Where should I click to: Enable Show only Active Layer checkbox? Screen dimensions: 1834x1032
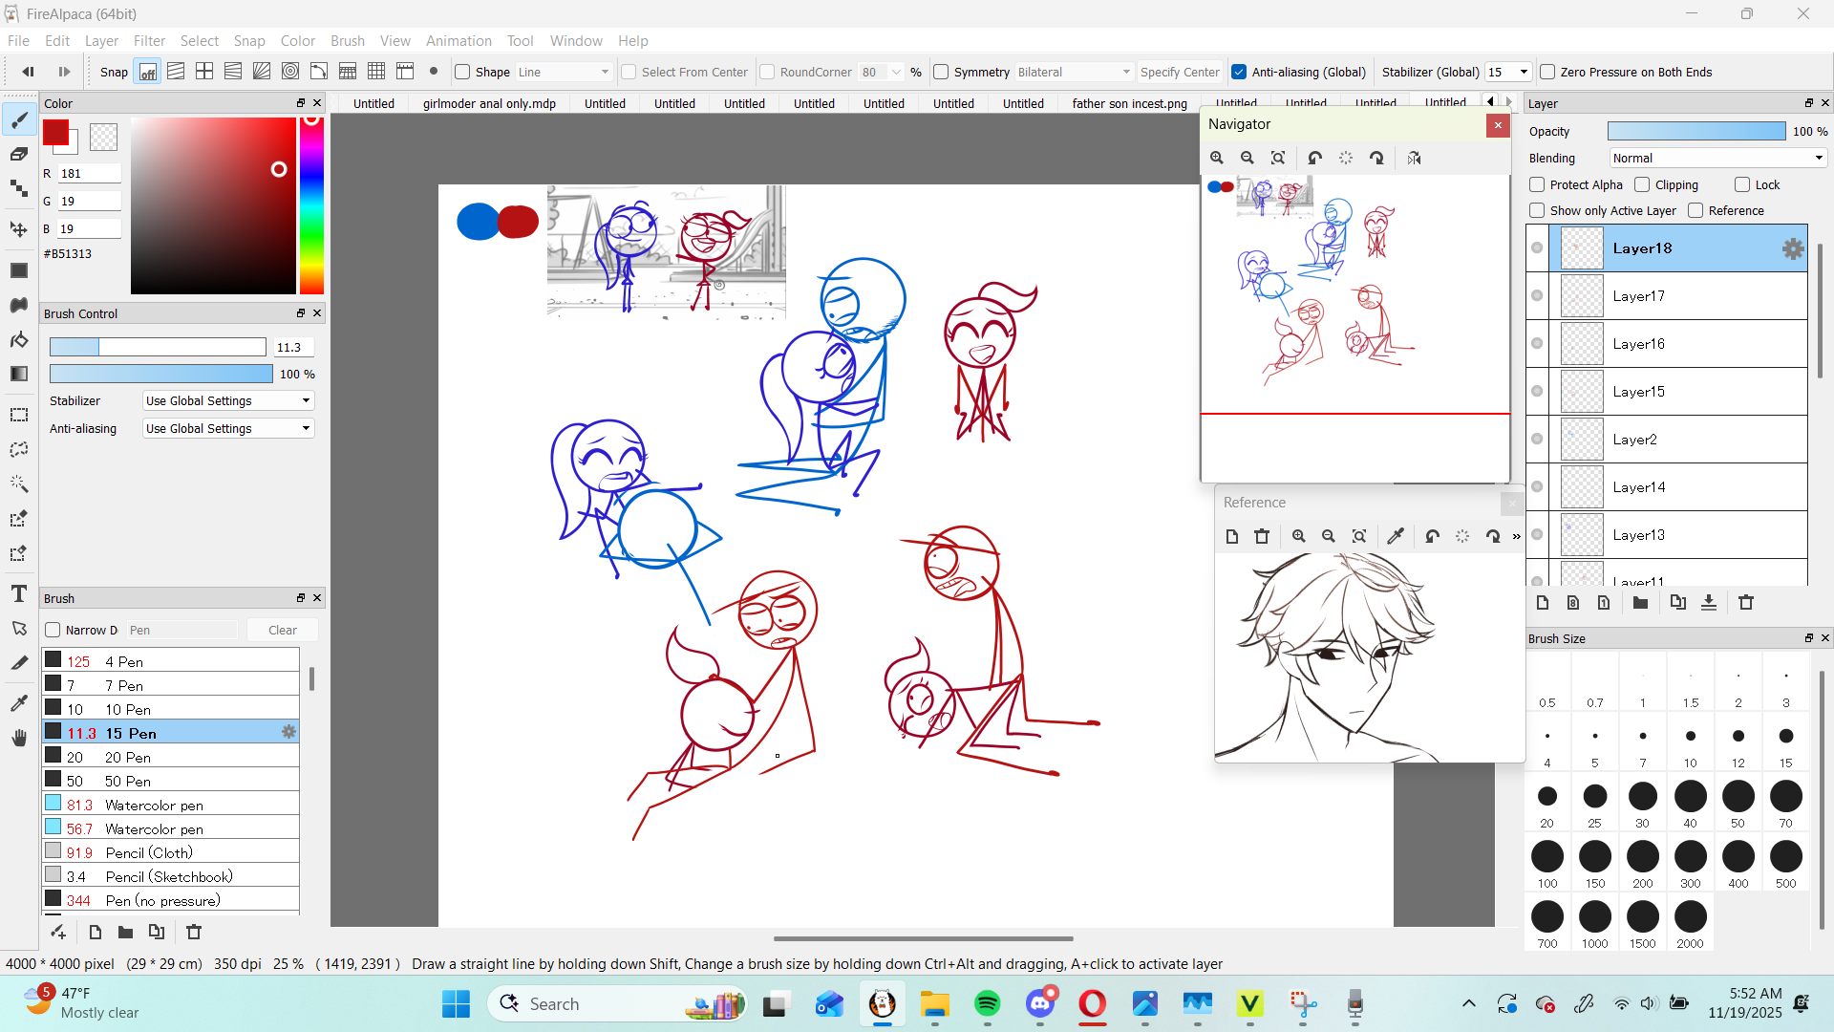1537,210
